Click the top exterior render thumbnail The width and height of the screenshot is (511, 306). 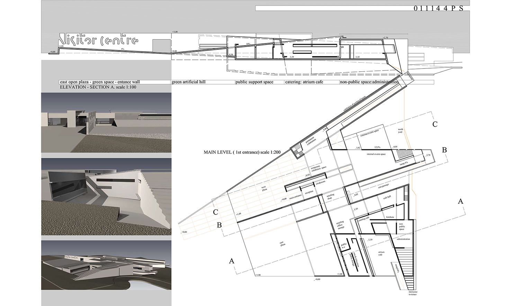click(x=106, y=123)
